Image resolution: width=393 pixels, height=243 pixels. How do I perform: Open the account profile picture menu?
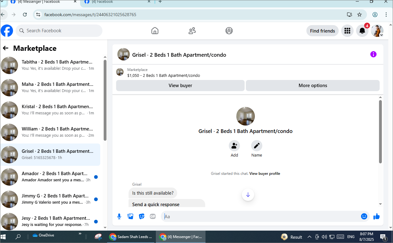[377, 31]
